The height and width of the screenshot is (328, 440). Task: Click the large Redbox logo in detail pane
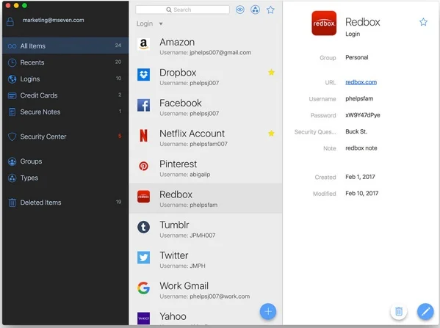coord(324,23)
